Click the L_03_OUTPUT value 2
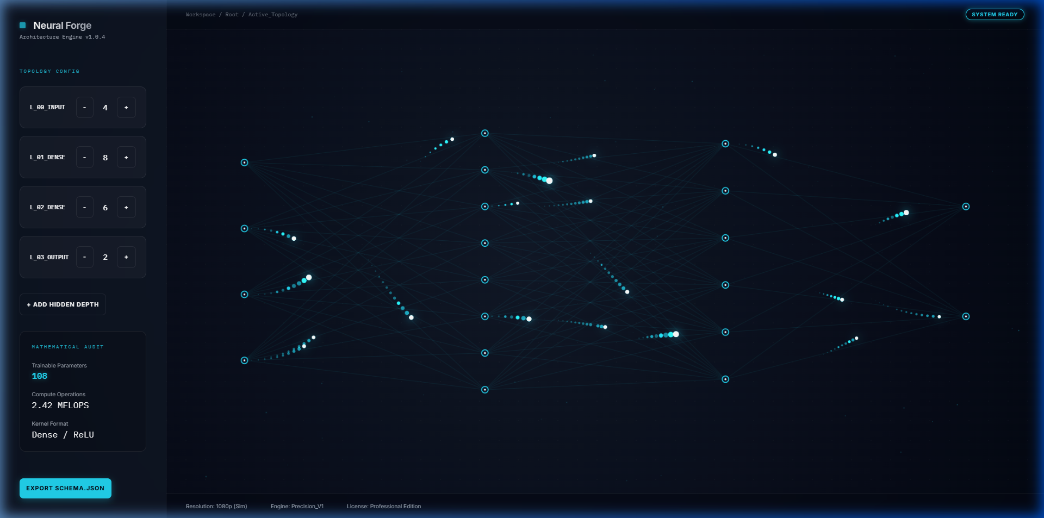Image resolution: width=1044 pixels, height=518 pixels. [105, 257]
